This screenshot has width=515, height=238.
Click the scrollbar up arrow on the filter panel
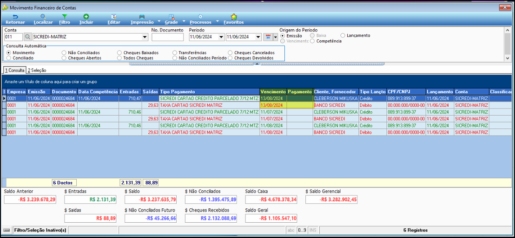pos(508,30)
